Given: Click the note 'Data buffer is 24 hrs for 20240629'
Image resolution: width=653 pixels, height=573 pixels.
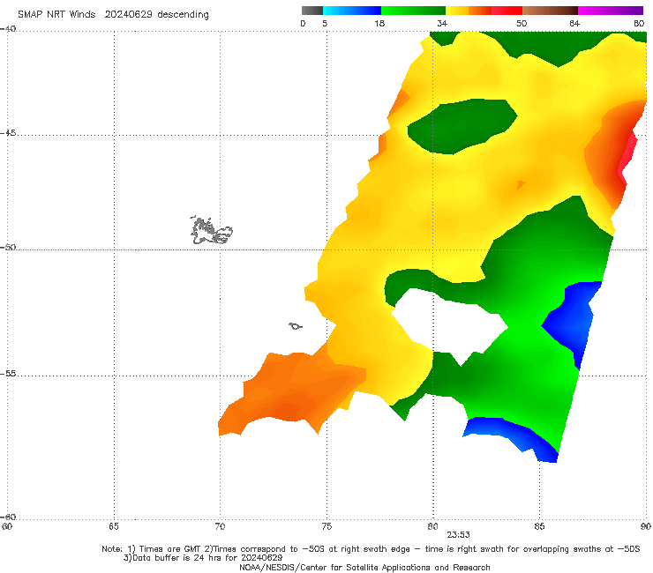Looking at the screenshot, I should (x=203, y=558).
